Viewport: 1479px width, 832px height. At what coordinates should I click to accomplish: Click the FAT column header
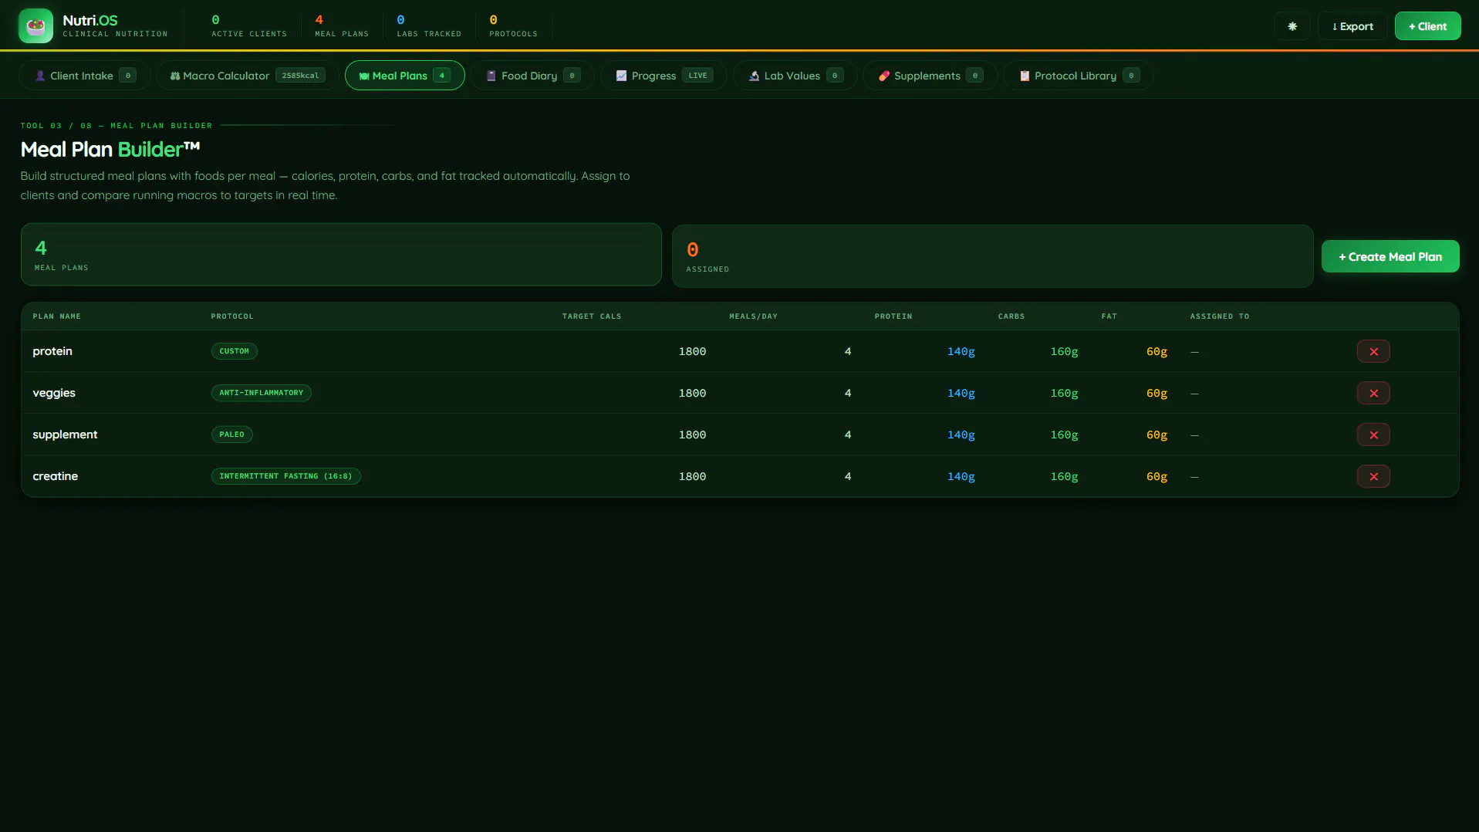click(1109, 316)
